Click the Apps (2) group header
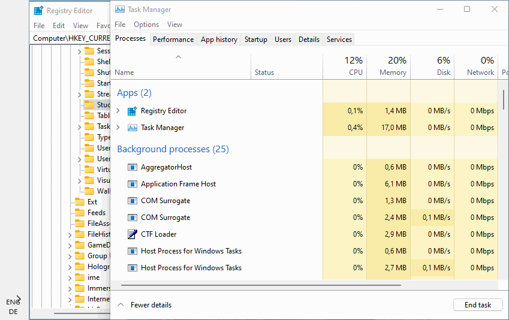Viewport: 509px width, 320px height. (134, 93)
